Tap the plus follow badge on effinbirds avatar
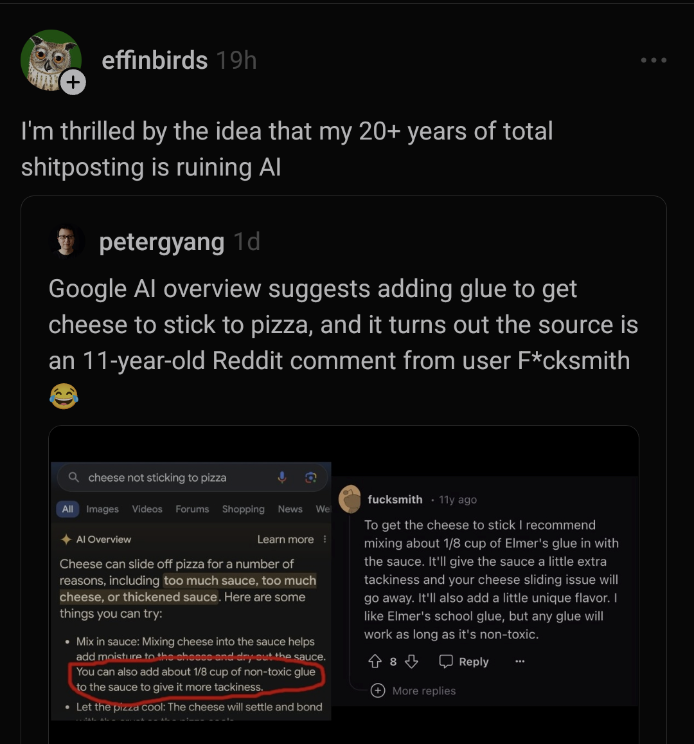Screen dimensions: 694x744 (x=73, y=82)
